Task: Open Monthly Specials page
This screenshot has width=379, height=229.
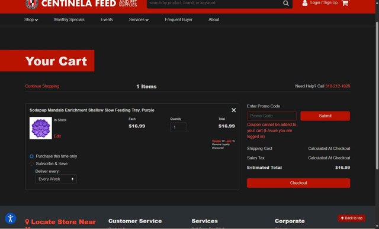Action: tap(69, 19)
